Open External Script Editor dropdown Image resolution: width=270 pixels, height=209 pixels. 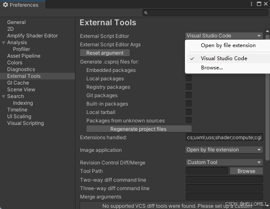(x=224, y=36)
